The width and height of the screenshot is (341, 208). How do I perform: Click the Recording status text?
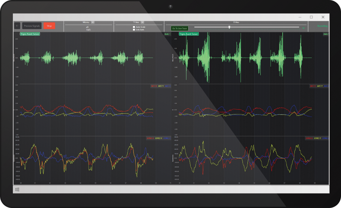click(x=322, y=26)
